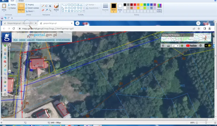Open the ANALIZY menu in Geoportal
The image size is (217, 126).
tap(31, 40)
